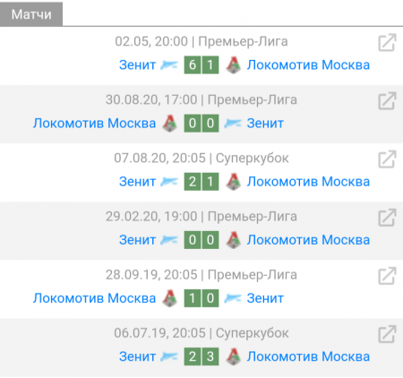The height and width of the screenshot is (378, 403).
Task: Open Локомотив Москва link in 30.08.20 match
Action: 94,124
